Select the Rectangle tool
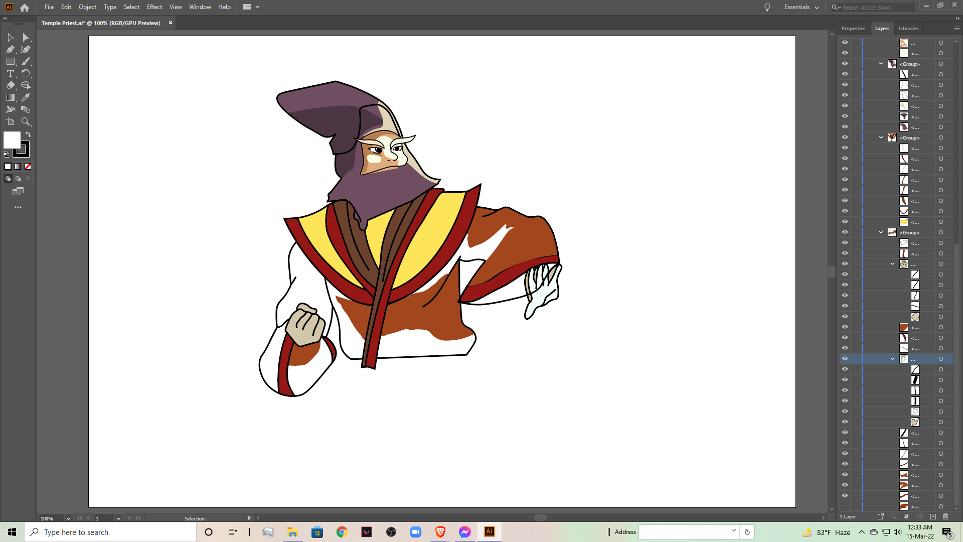This screenshot has height=542, width=963. 11,61
